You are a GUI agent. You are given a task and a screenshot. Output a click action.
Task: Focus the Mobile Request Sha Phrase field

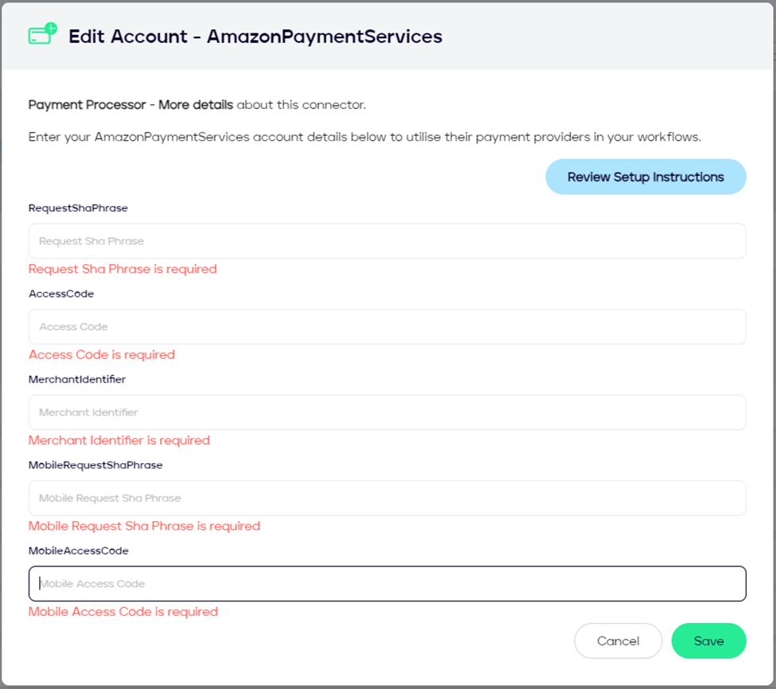387,498
